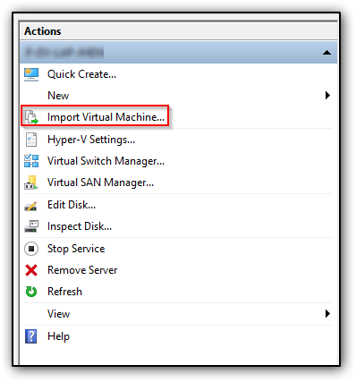Collapse the server actions section arrow
The height and width of the screenshot is (382, 356).
coord(326,53)
